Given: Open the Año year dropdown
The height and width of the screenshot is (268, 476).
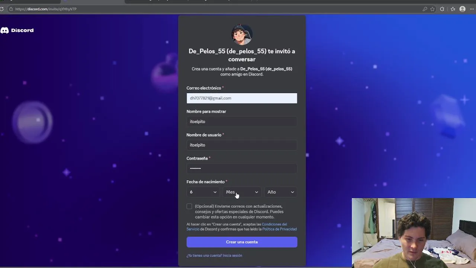Looking at the screenshot, I should (x=281, y=192).
